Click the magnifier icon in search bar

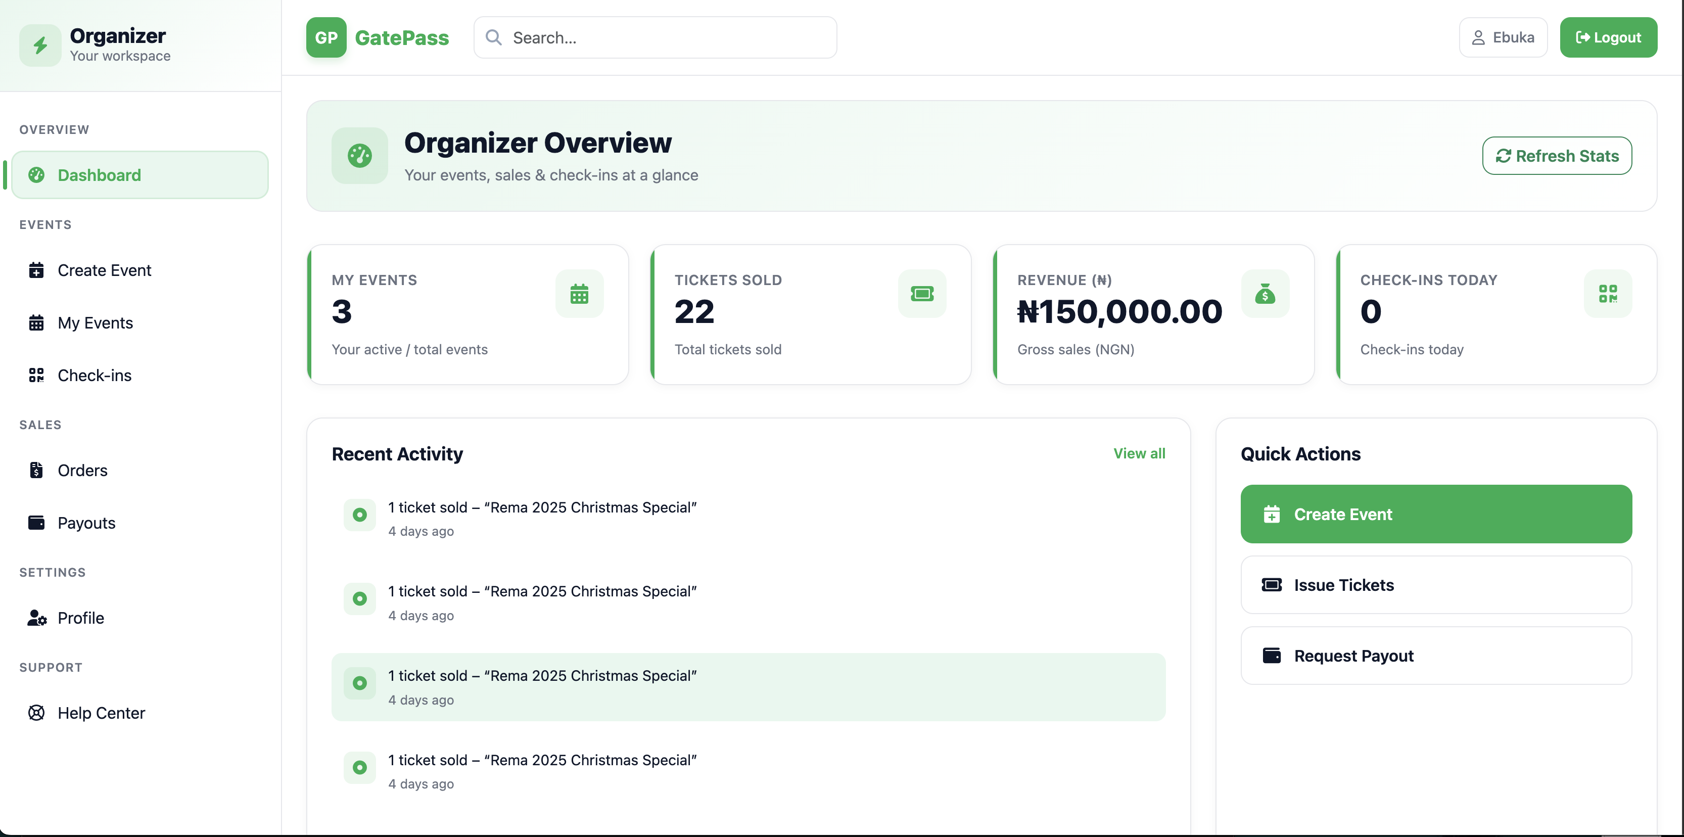[494, 37]
